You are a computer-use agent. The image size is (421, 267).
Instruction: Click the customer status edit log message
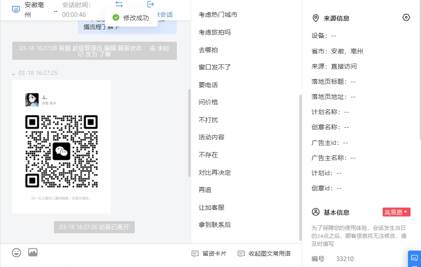pyautogui.click(x=94, y=51)
